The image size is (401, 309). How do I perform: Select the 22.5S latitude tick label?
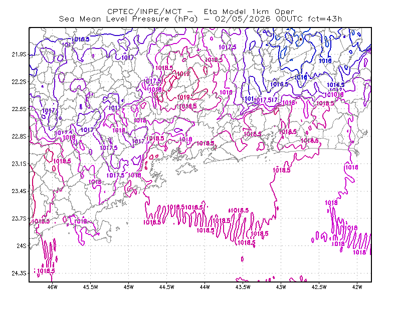pyautogui.click(x=19, y=109)
